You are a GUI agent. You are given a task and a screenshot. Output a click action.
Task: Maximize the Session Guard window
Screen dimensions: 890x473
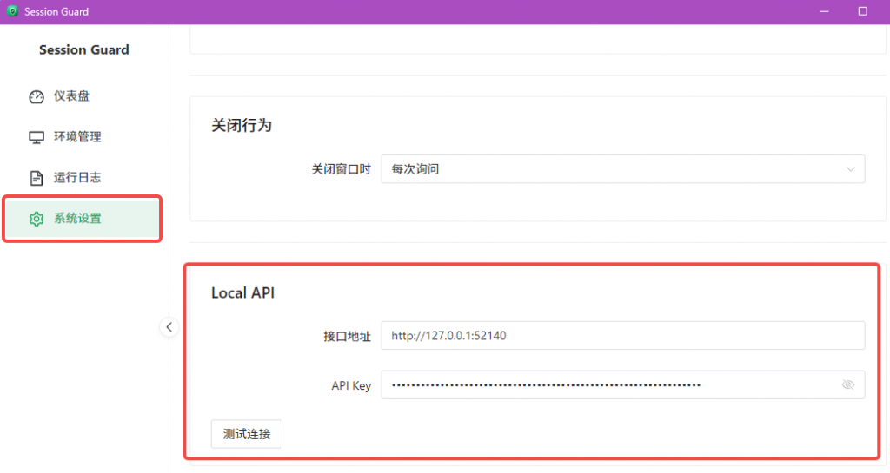point(863,11)
